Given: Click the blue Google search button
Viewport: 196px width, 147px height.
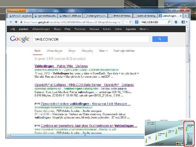Looking at the screenshot, I should point(160,39).
